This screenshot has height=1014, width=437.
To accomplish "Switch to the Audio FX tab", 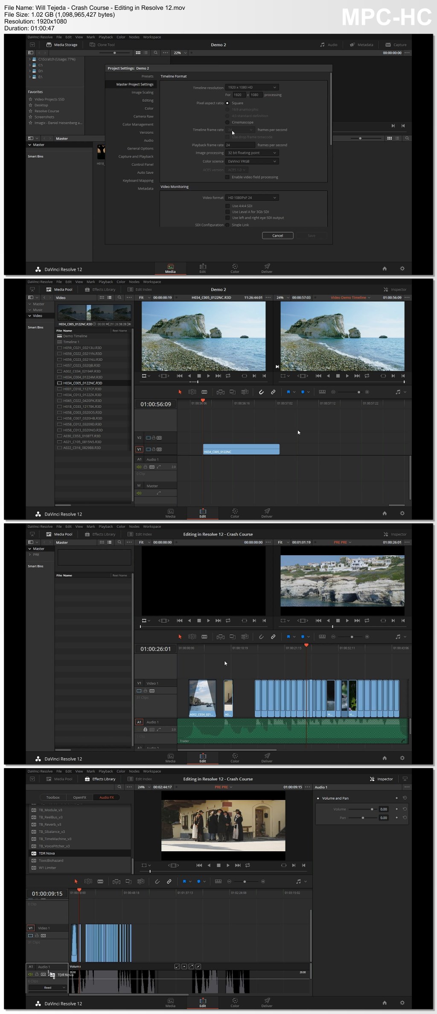I will click(107, 797).
